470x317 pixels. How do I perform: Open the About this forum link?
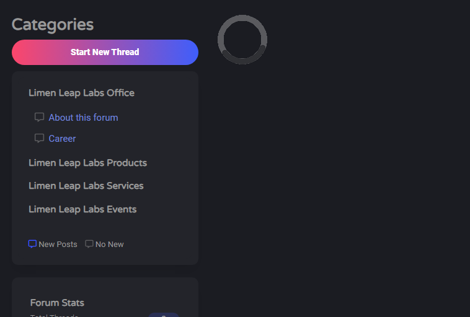[x=83, y=118]
